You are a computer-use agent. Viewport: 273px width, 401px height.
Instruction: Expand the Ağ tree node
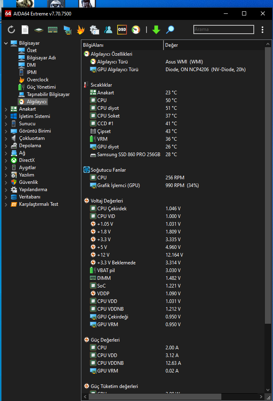tap(6, 153)
